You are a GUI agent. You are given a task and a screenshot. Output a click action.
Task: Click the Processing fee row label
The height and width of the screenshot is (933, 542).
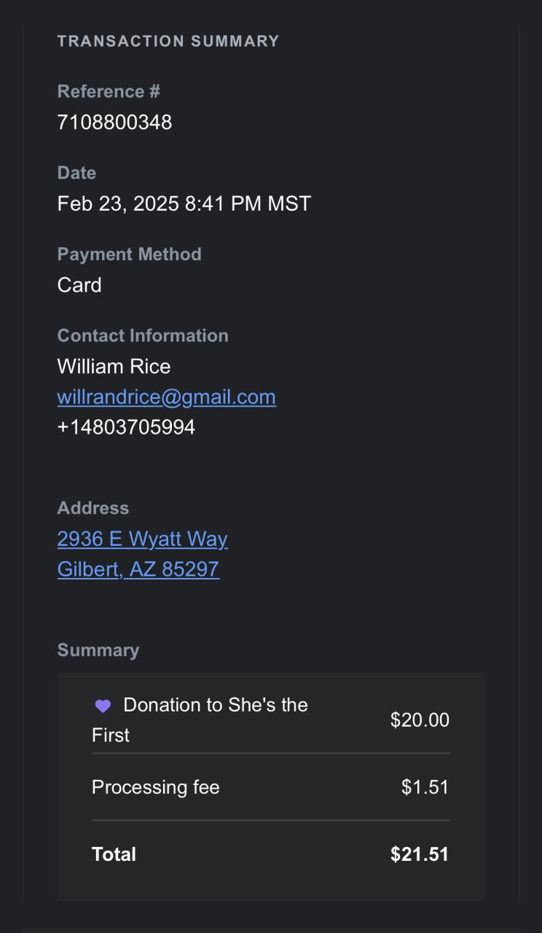click(x=155, y=787)
